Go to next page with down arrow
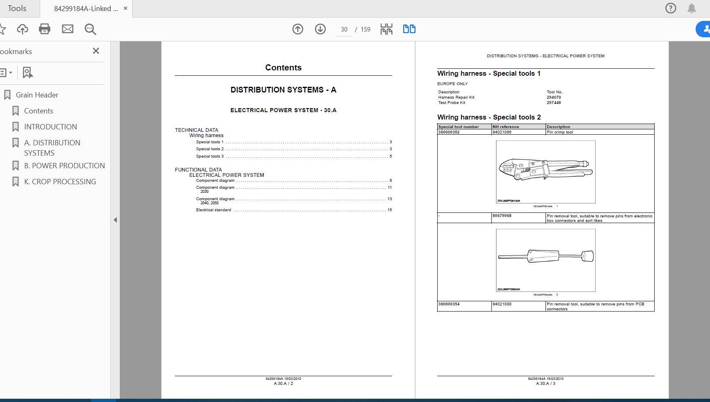Viewport: 710px width, 402px height. 320,29
